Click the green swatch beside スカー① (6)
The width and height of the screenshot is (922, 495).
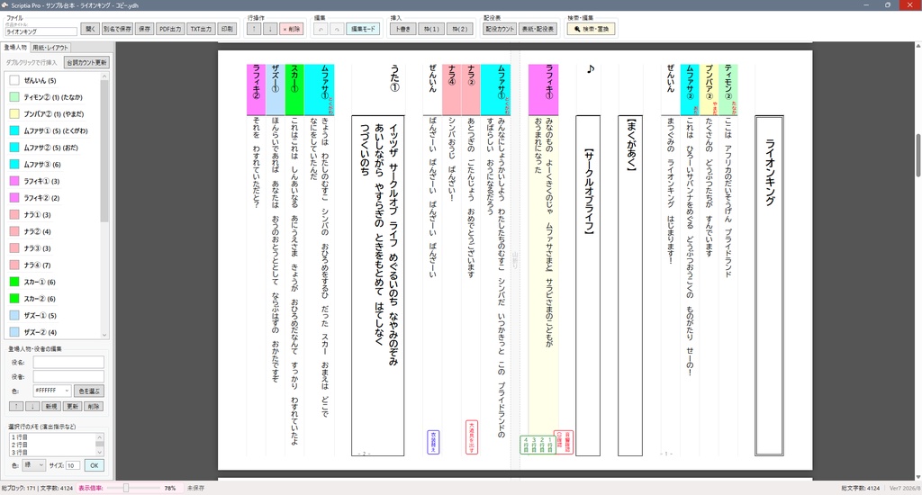[14, 282]
